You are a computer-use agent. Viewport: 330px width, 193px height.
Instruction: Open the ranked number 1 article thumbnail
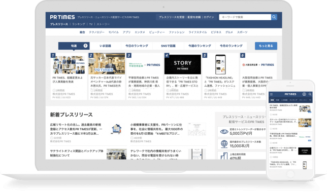coord(69,64)
